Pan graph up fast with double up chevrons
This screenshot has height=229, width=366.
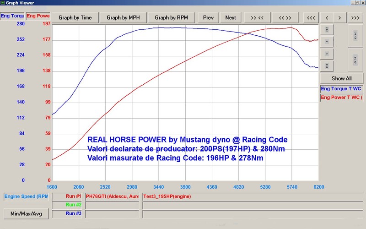click(x=327, y=30)
